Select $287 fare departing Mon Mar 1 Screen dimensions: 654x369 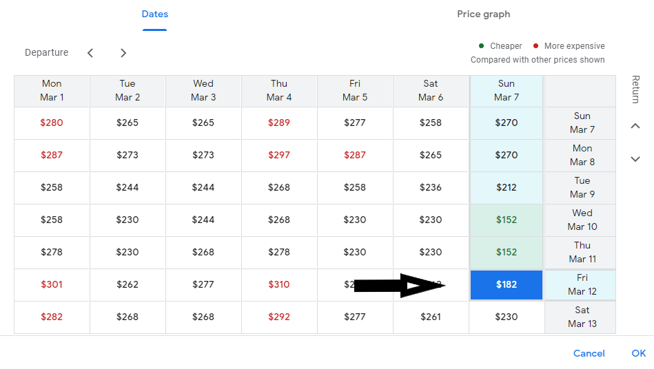pos(52,155)
